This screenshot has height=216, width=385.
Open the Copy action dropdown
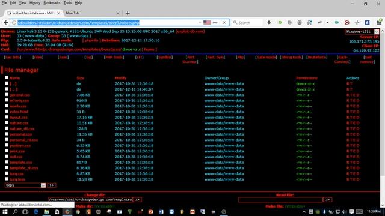[25, 185]
